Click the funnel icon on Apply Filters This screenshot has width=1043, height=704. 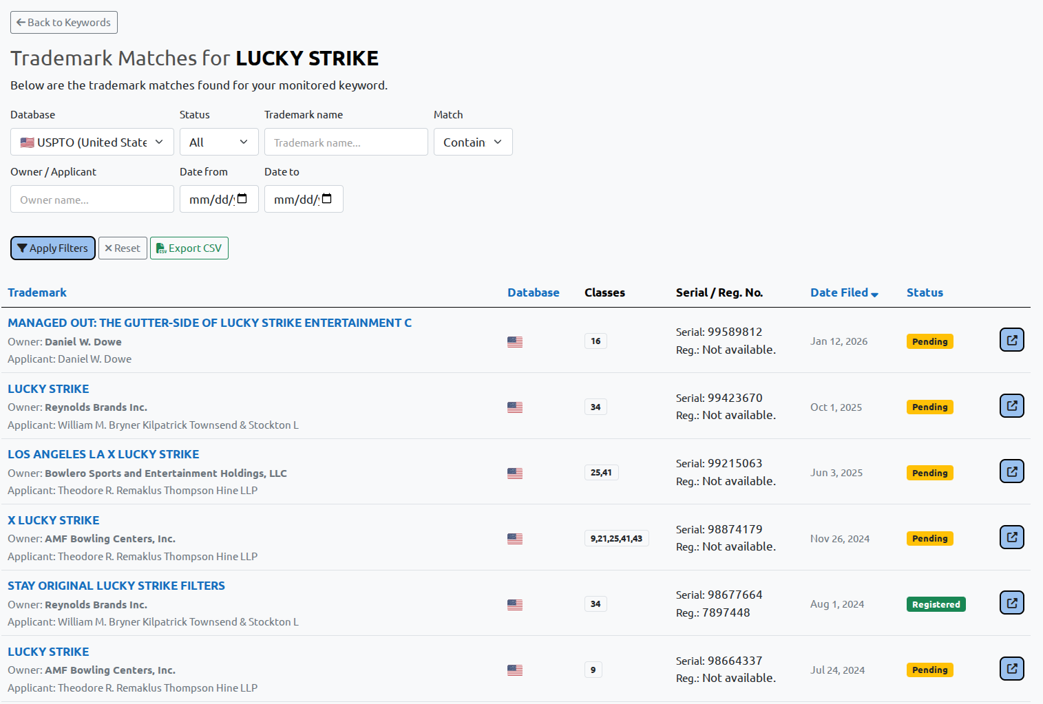[x=22, y=248]
